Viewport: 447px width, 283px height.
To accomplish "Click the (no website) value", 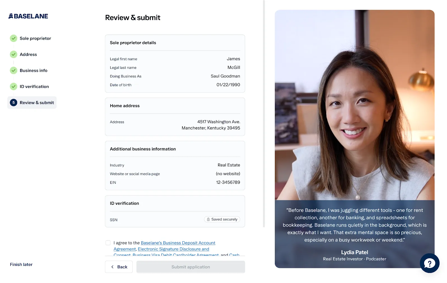I will [228, 174].
